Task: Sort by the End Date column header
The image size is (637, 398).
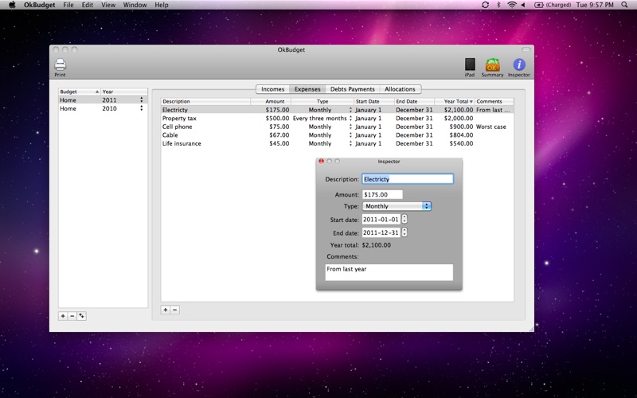Action: tap(414, 102)
